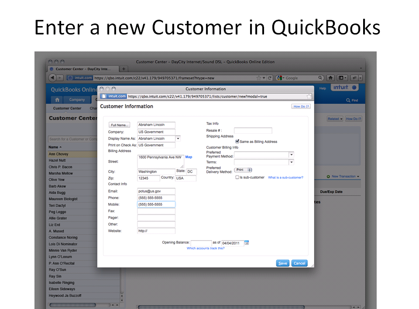419x309 pixels.
Task: Click How Do I? in the Customer Center window
Action: tap(354, 119)
